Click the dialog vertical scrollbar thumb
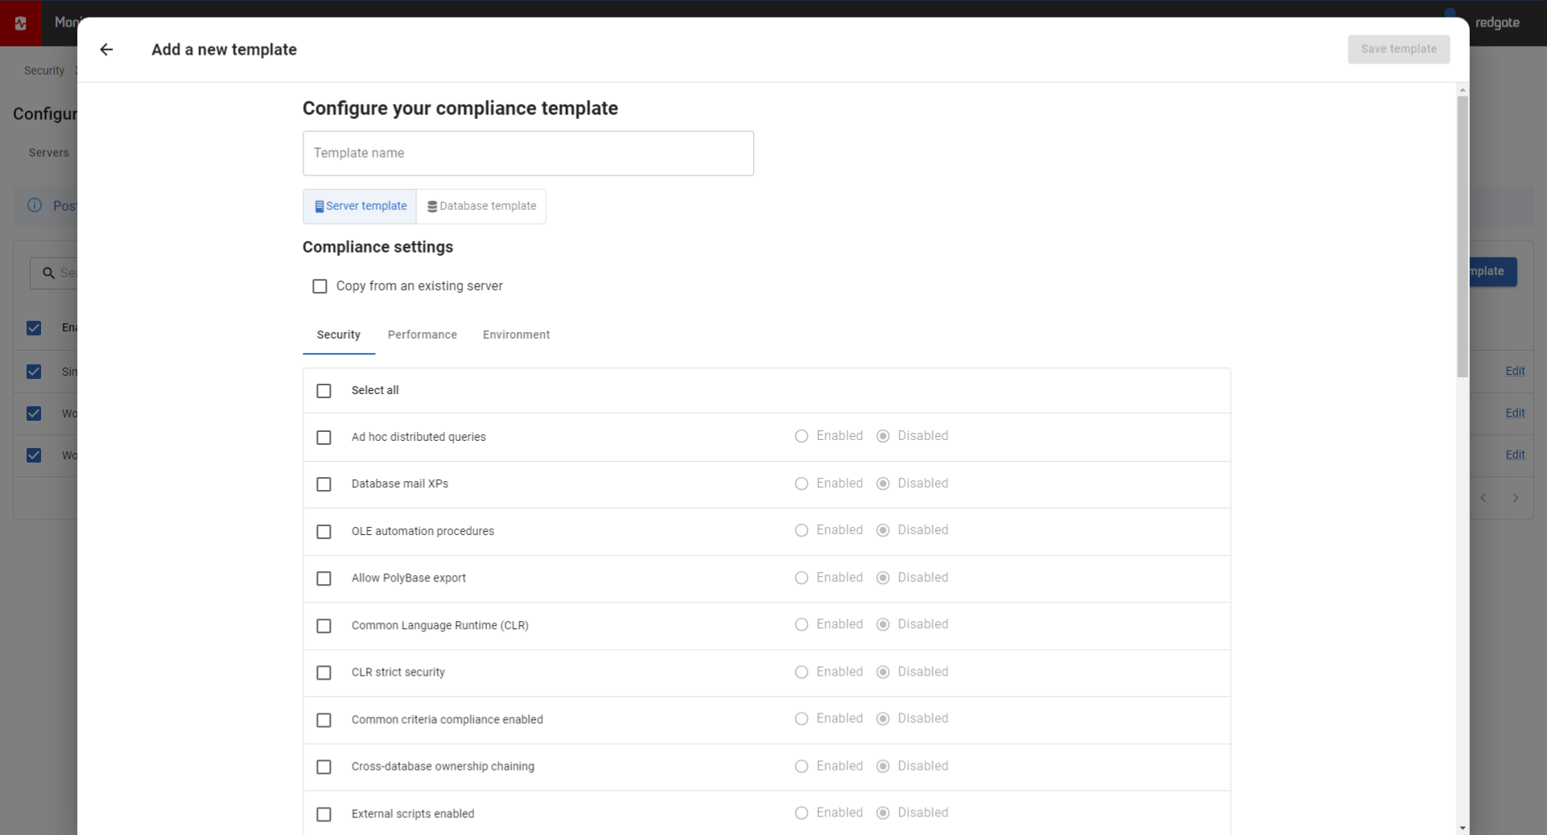Image resolution: width=1547 pixels, height=835 pixels. [1462, 237]
